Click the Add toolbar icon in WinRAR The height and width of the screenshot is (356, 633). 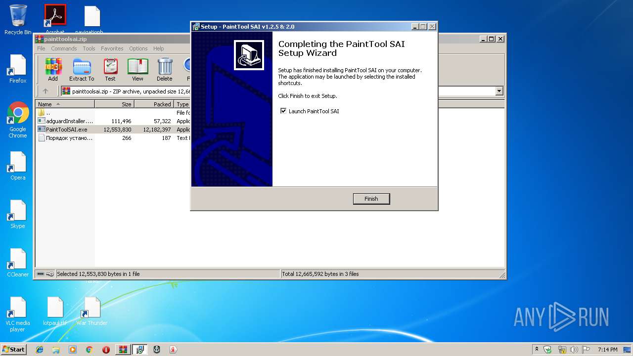pyautogui.click(x=53, y=69)
